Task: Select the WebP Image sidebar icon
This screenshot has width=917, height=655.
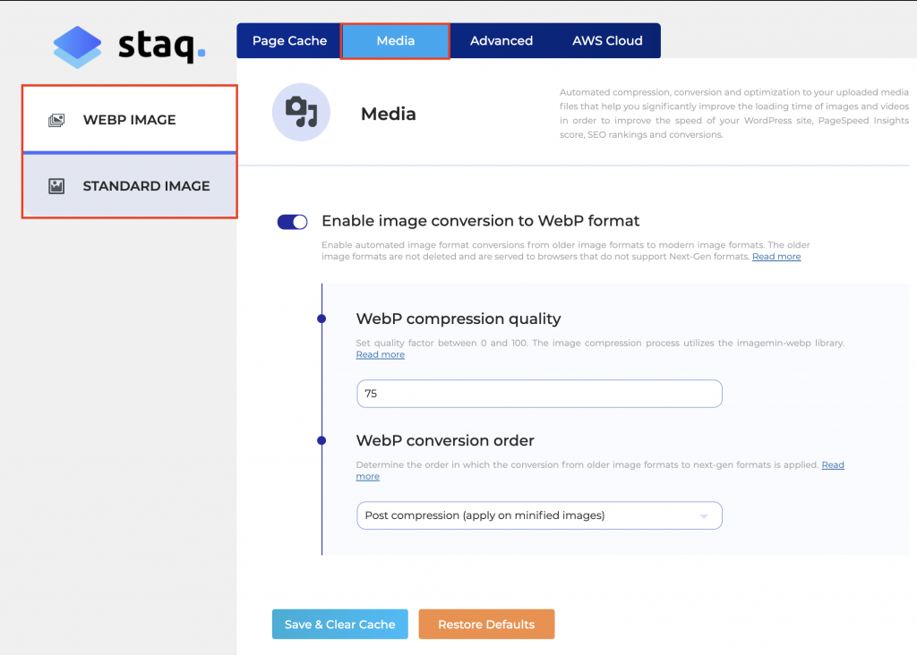Action: pos(56,117)
